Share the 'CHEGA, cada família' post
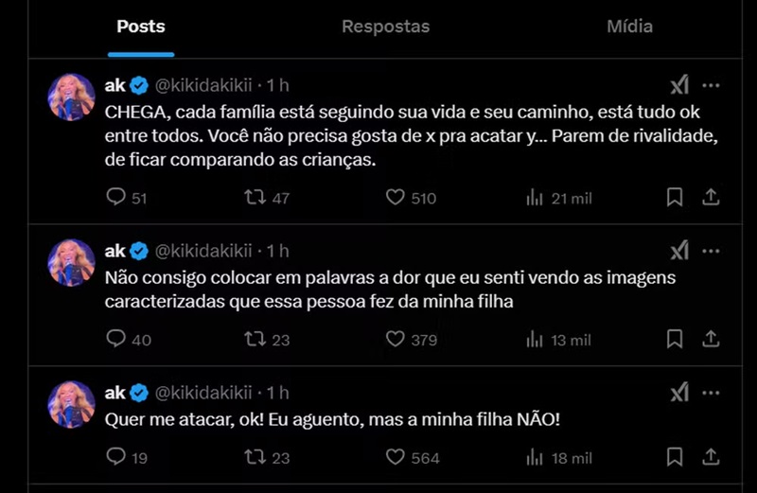The width and height of the screenshot is (757, 493). coord(711,198)
